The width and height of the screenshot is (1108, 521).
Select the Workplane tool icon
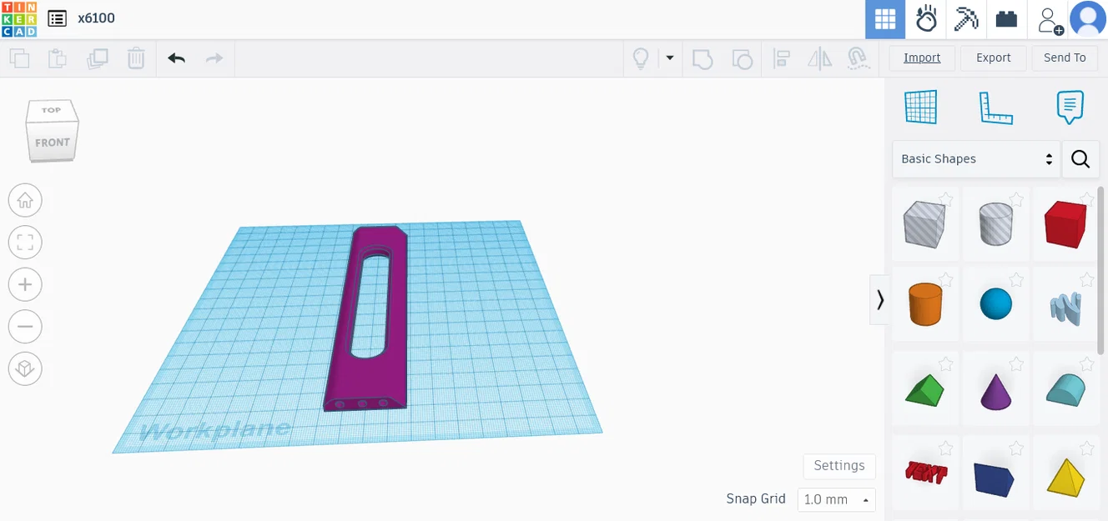point(921,108)
